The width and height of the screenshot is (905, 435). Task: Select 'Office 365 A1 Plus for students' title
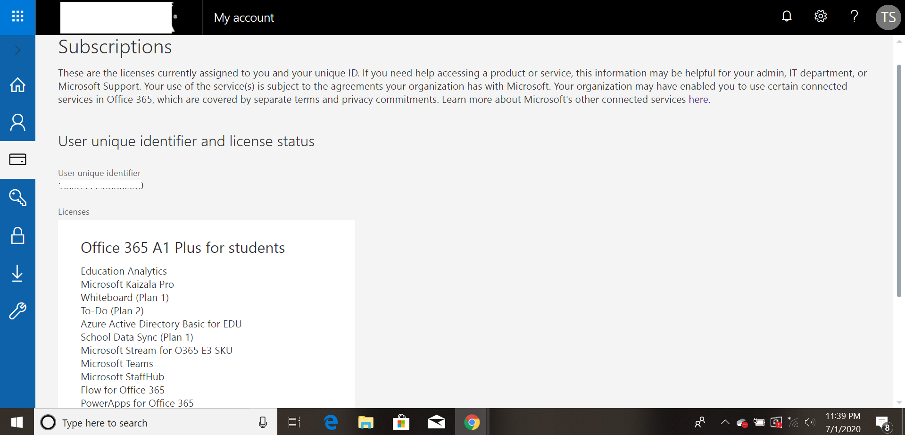(x=183, y=248)
